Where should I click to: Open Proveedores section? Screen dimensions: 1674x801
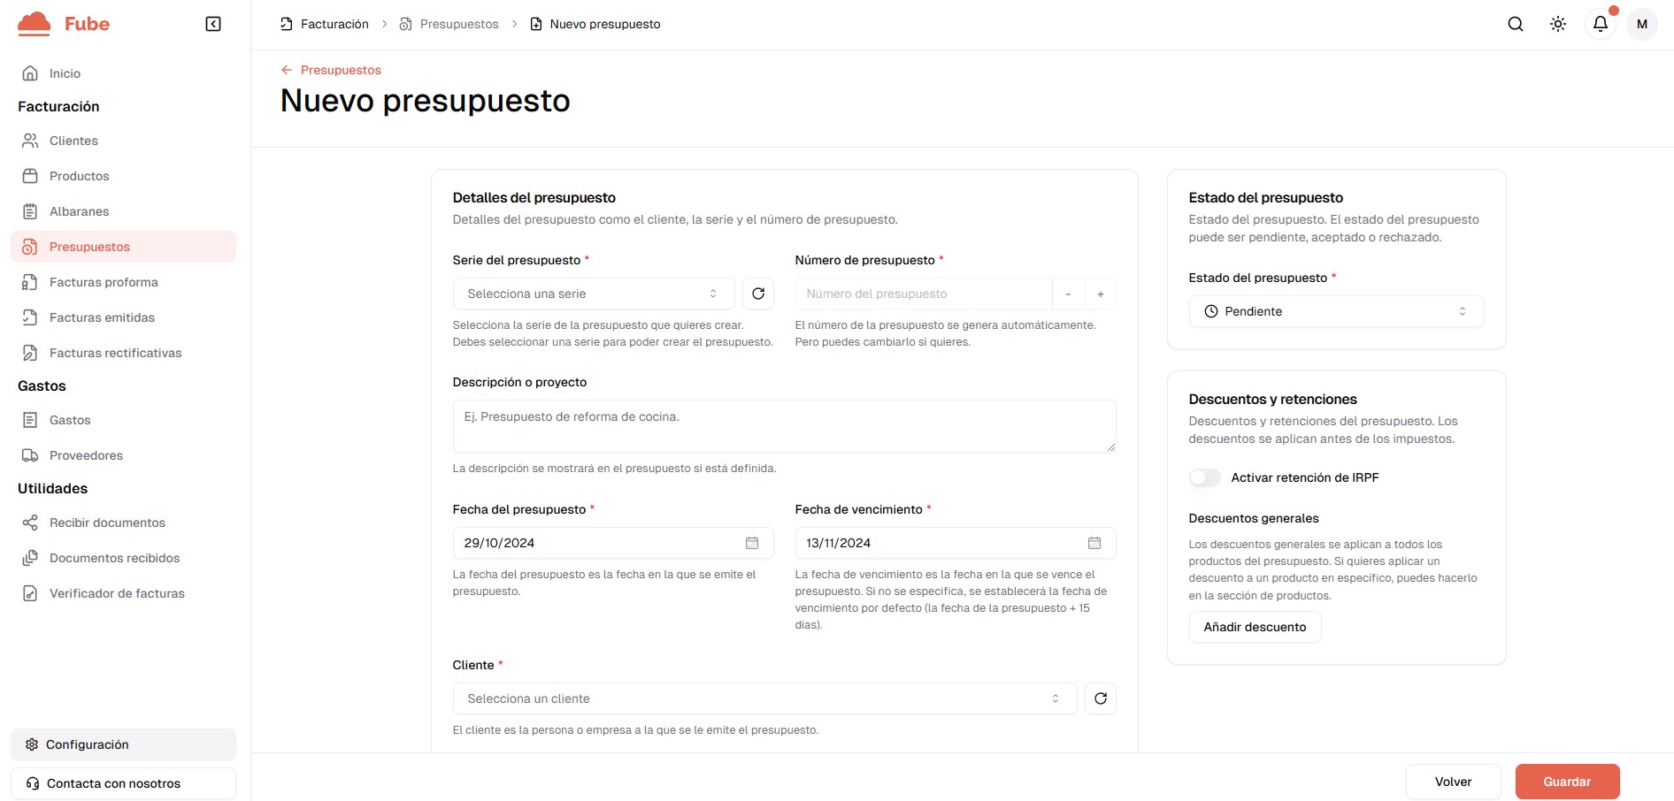coord(123,455)
